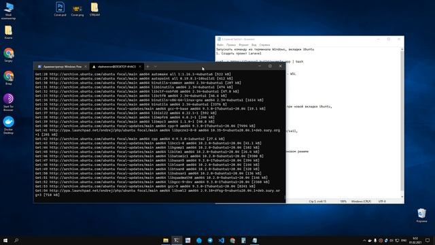The width and height of the screenshot is (435, 245).
Task: Open Visual Studio Code from the taskbar
Action: [221, 240]
